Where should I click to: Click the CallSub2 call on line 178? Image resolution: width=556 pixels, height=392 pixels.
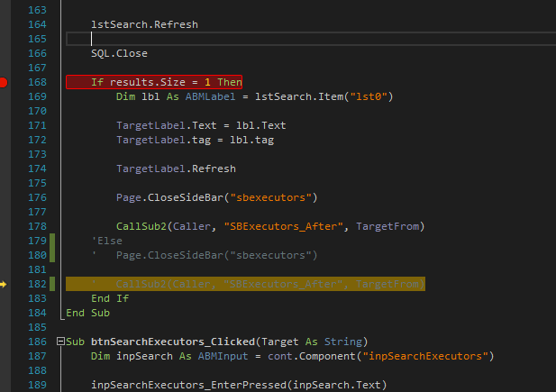[270, 226]
